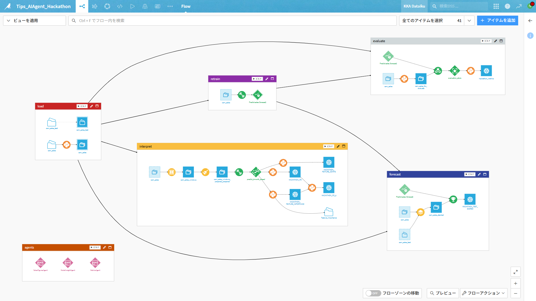Viewport: 536px width, 301px height.
Task: Click the HACKATHON_TEST_SCORED Snowflake dataset
Action: [470, 199]
